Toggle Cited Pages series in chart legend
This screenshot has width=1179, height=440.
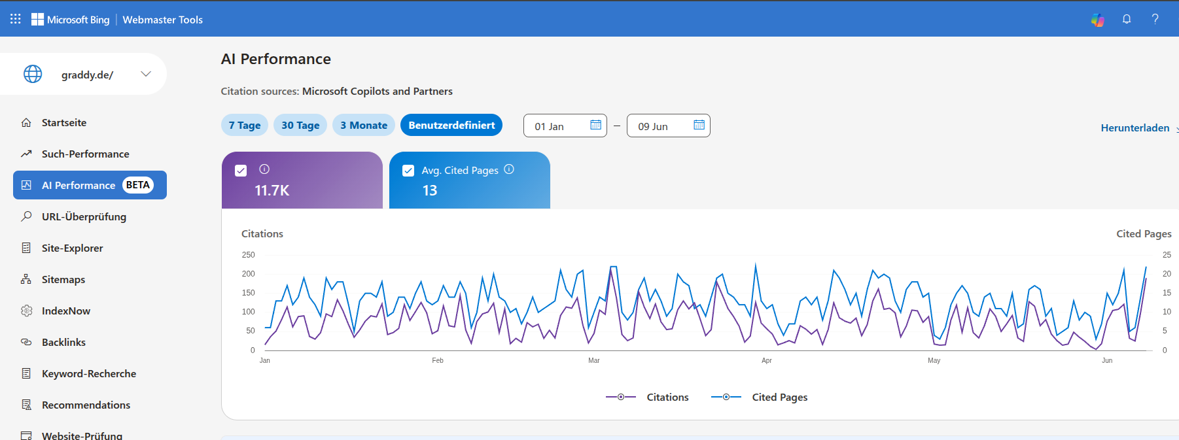point(760,397)
